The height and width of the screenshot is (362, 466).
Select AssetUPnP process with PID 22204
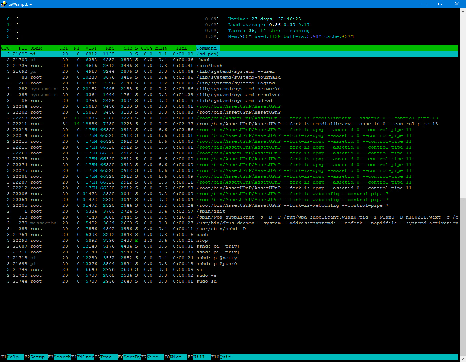(x=230, y=106)
